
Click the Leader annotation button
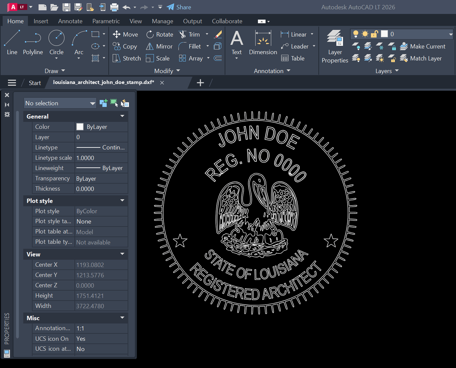point(295,46)
